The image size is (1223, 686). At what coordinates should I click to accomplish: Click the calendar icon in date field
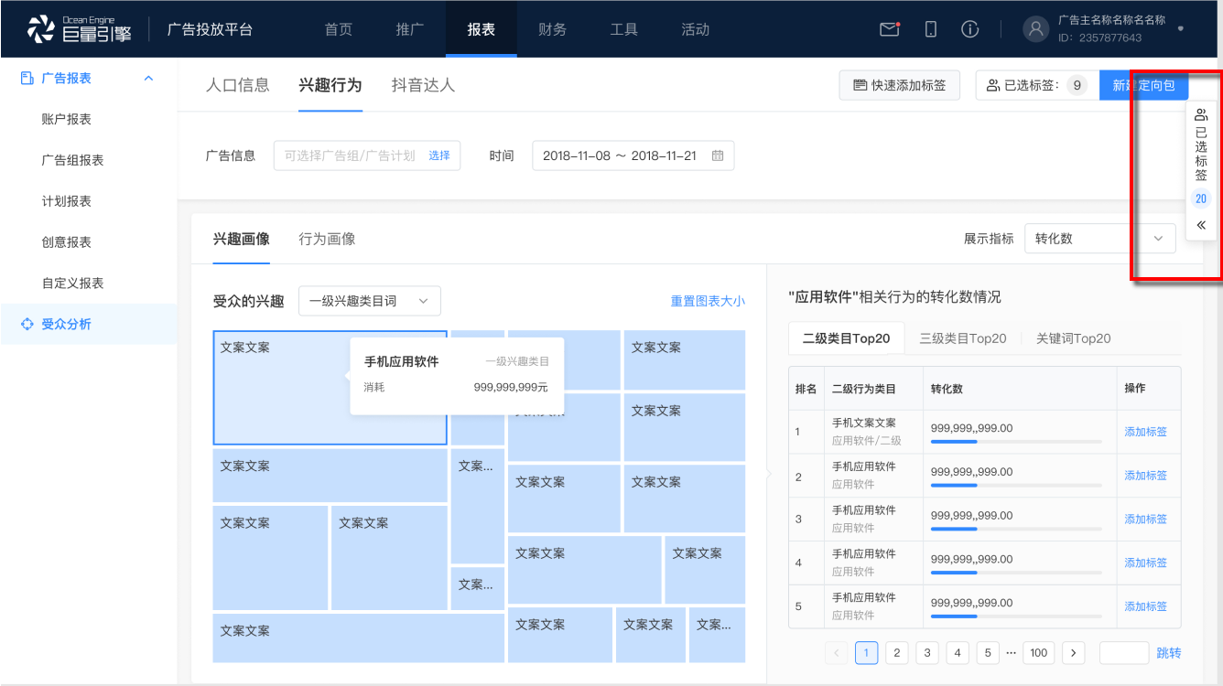(x=718, y=155)
